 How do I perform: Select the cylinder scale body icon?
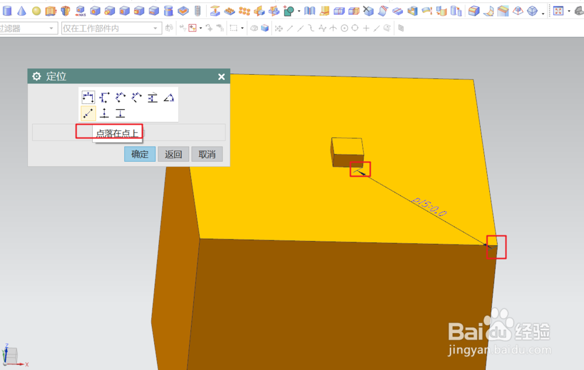(456, 11)
